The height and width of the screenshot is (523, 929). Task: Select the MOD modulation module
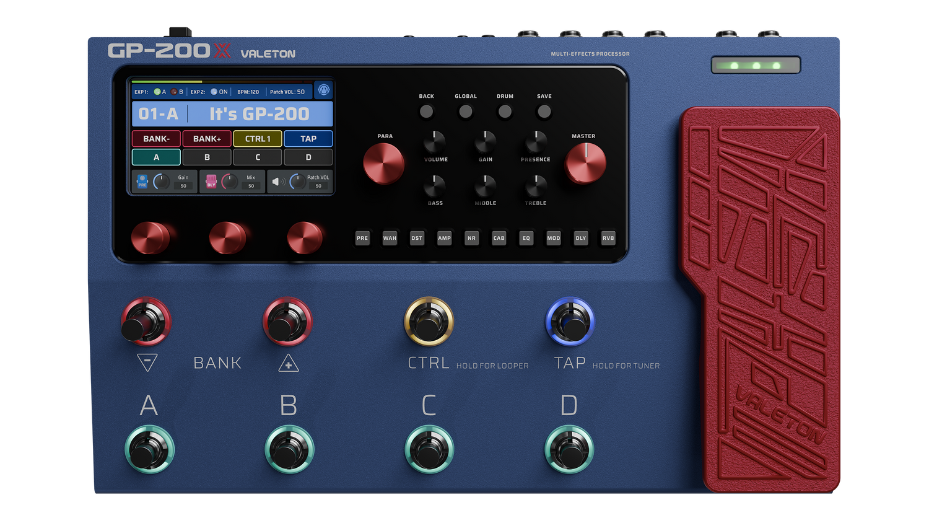point(553,238)
